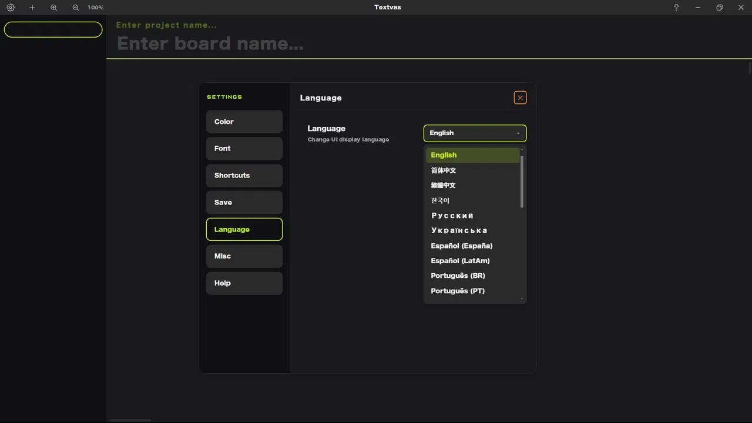The height and width of the screenshot is (423, 752).
Task: Open the Color settings tab
Action: (x=244, y=122)
